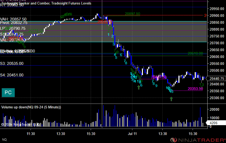
Task: Click the red 20840.00 price label
Action: [105, 21]
